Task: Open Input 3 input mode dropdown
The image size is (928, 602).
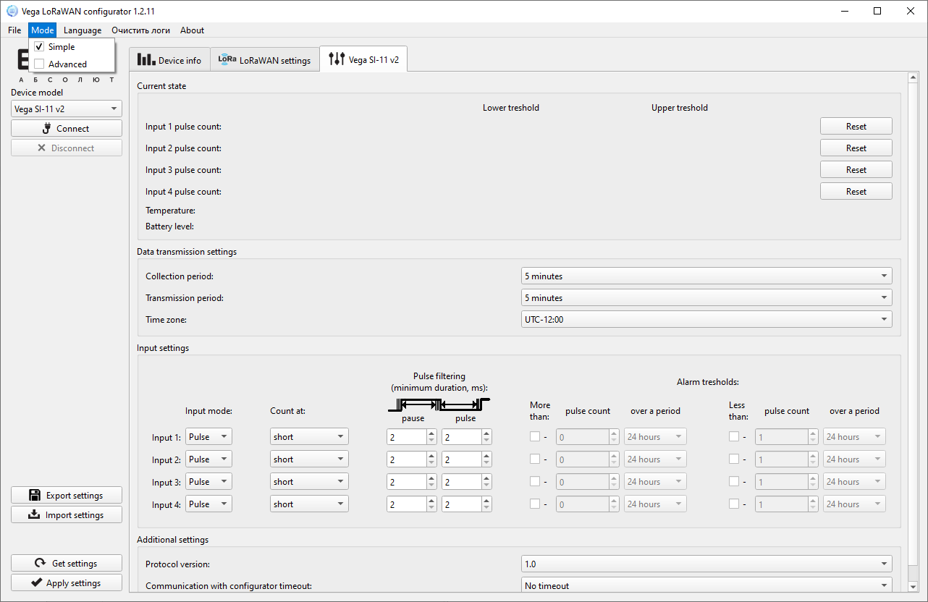Action: [208, 482]
